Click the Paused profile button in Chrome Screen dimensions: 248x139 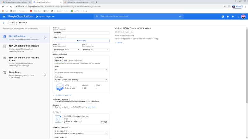[237, 6]
